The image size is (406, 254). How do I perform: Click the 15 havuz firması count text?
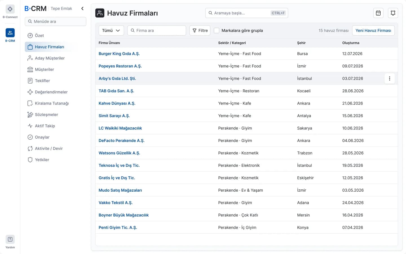pos(334,30)
